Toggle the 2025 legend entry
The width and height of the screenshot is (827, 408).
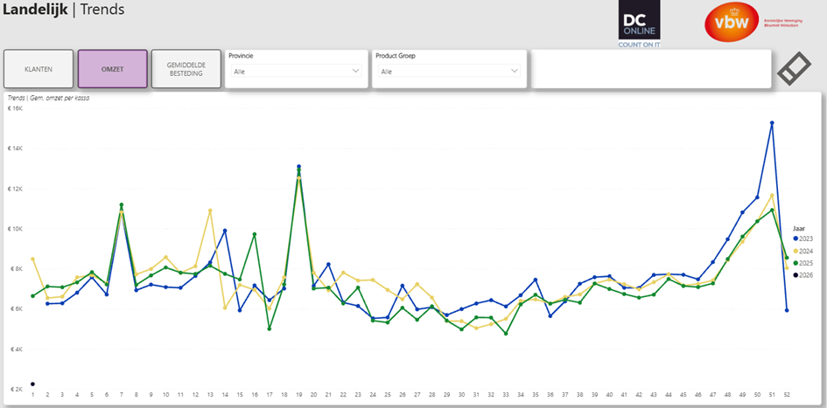(x=801, y=263)
